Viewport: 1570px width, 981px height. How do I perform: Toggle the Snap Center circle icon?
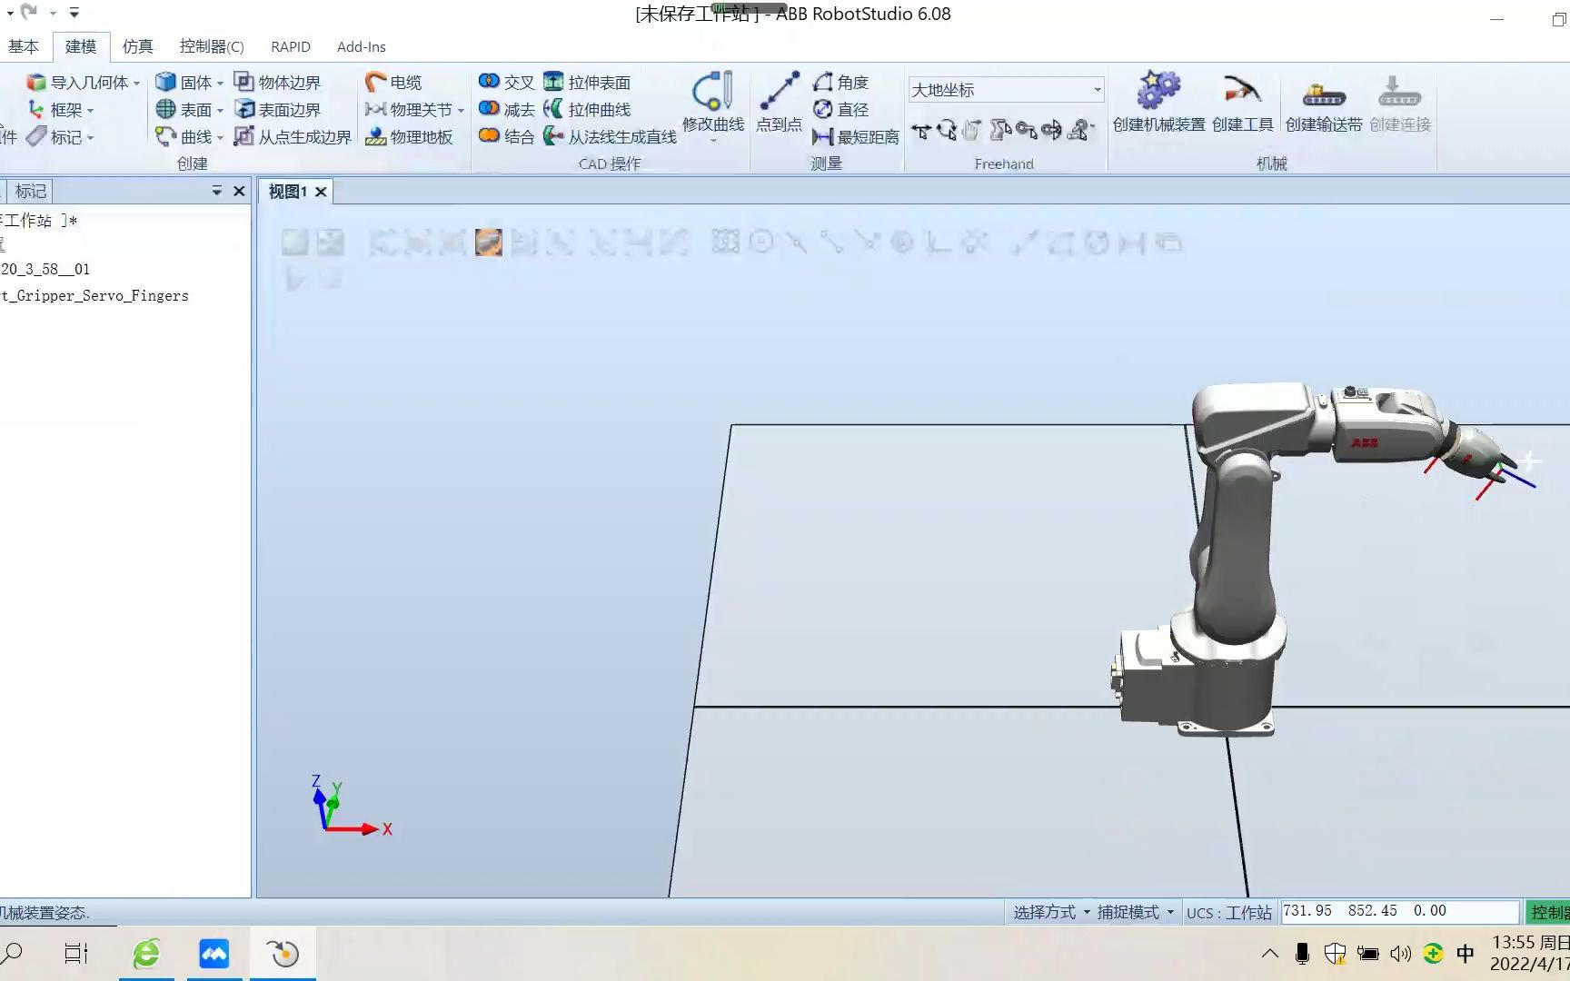click(x=761, y=242)
